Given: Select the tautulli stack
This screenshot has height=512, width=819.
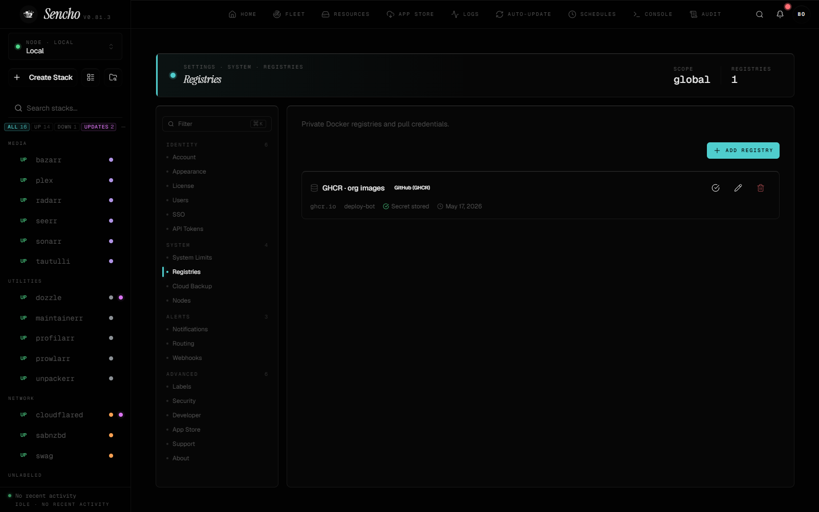Looking at the screenshot, I should click(65, 262).
